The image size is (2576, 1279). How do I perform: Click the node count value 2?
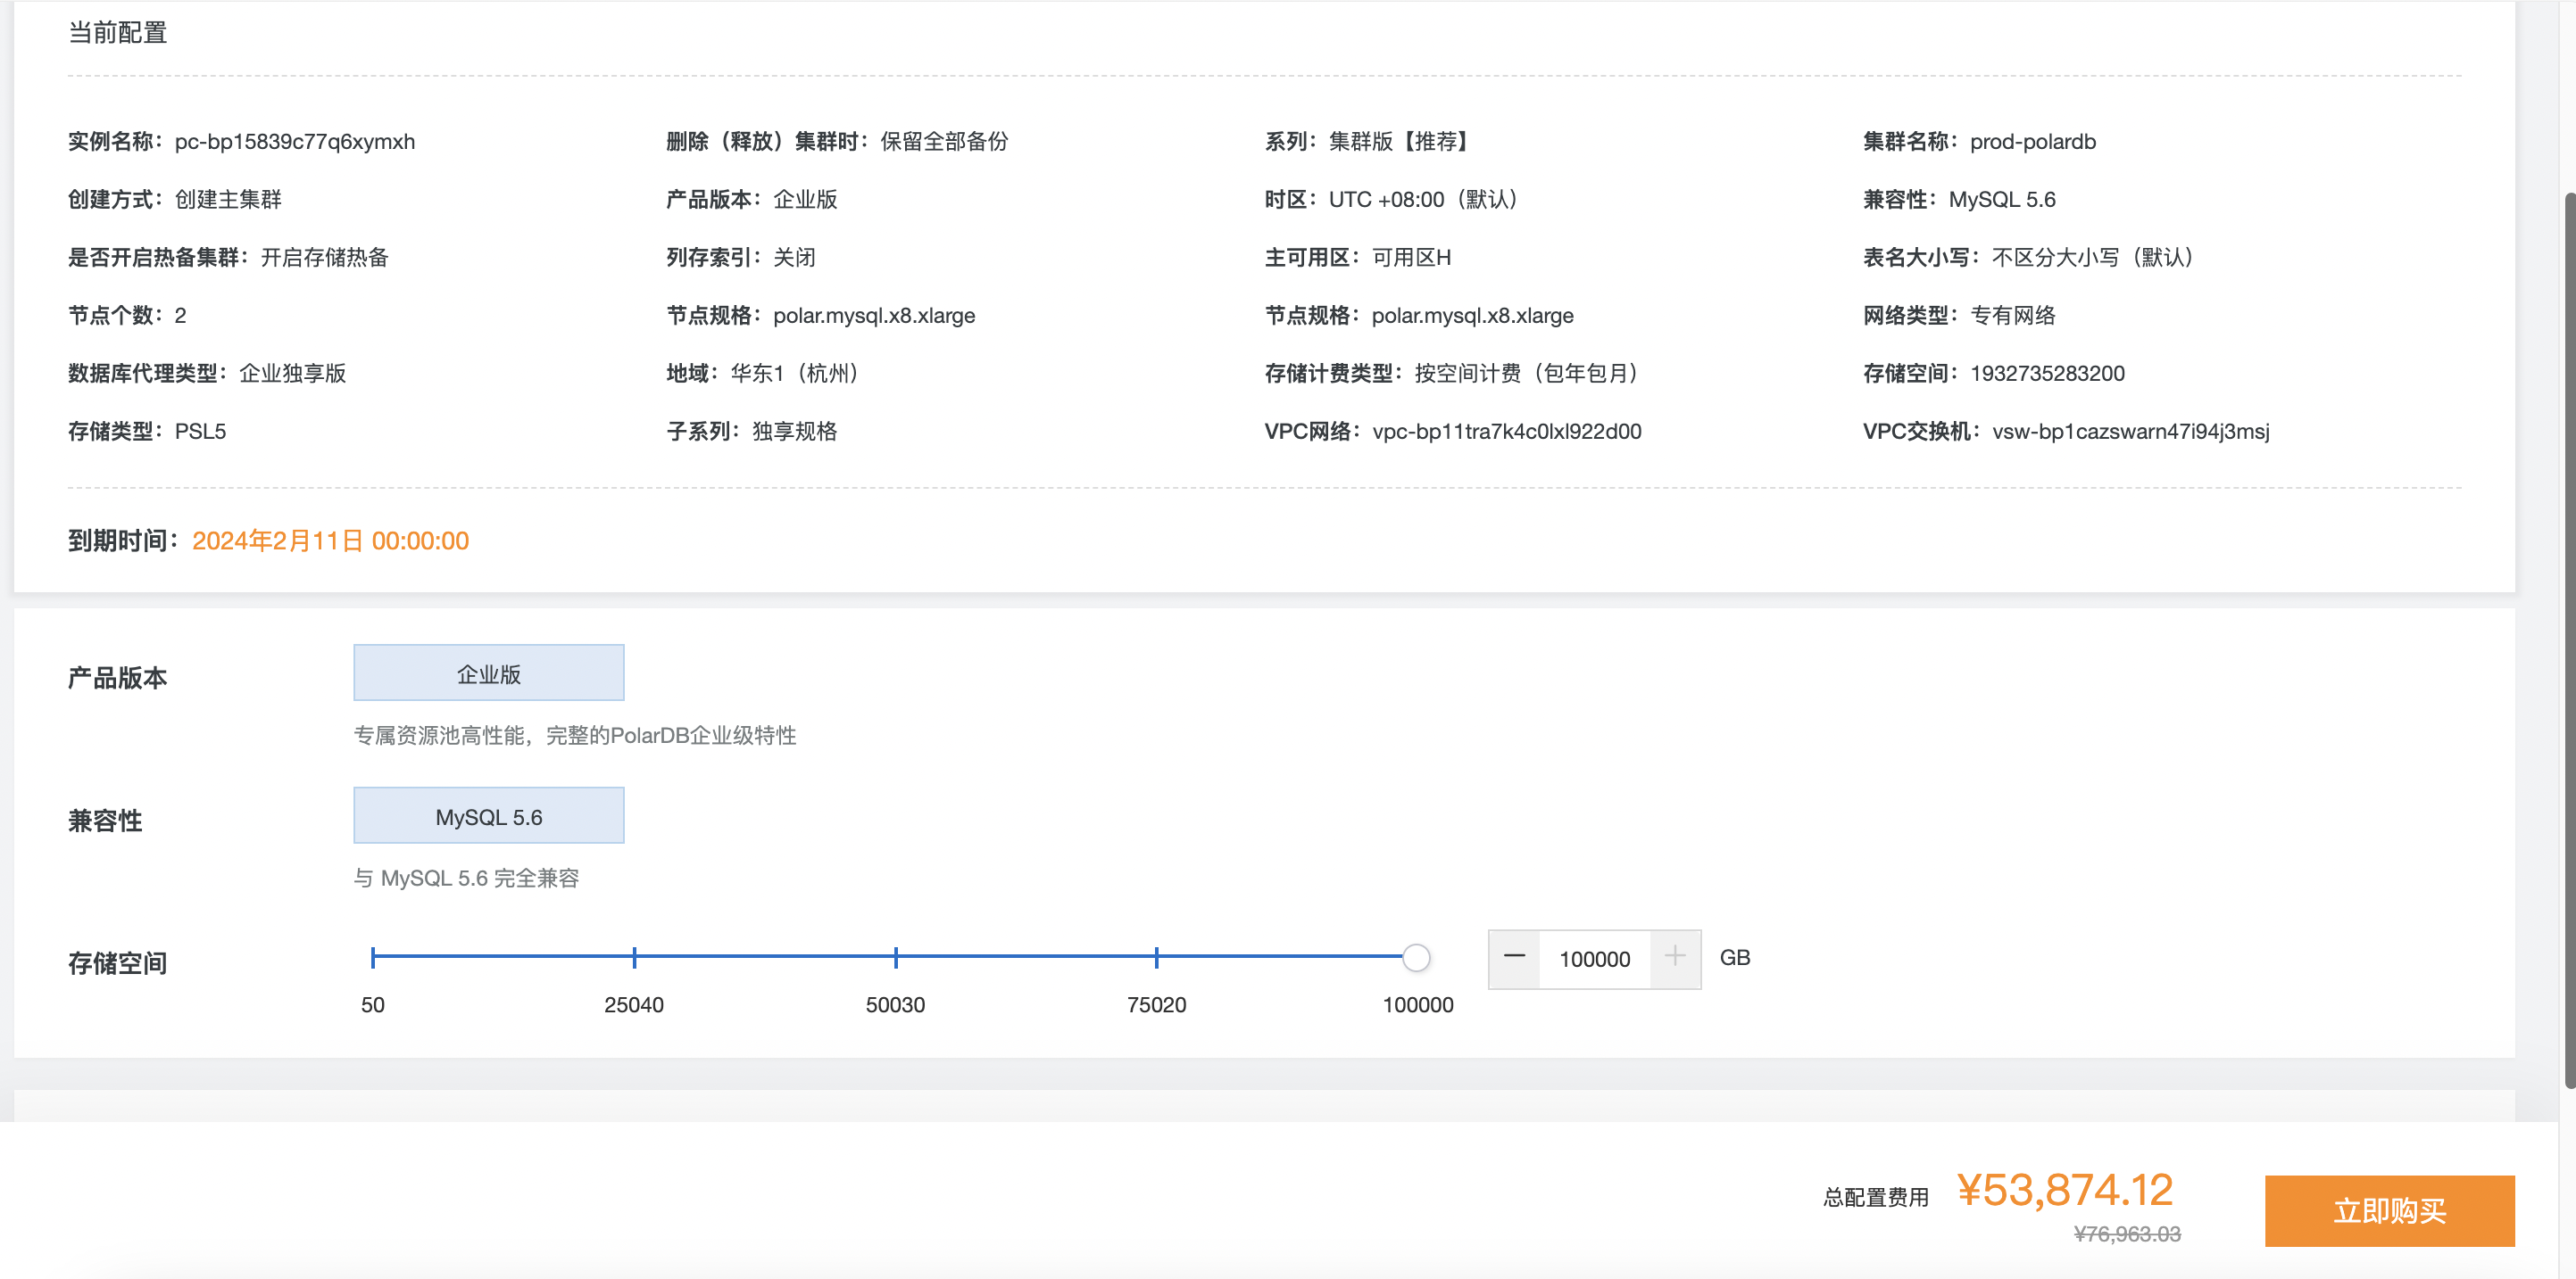click(x=180, y=316)
